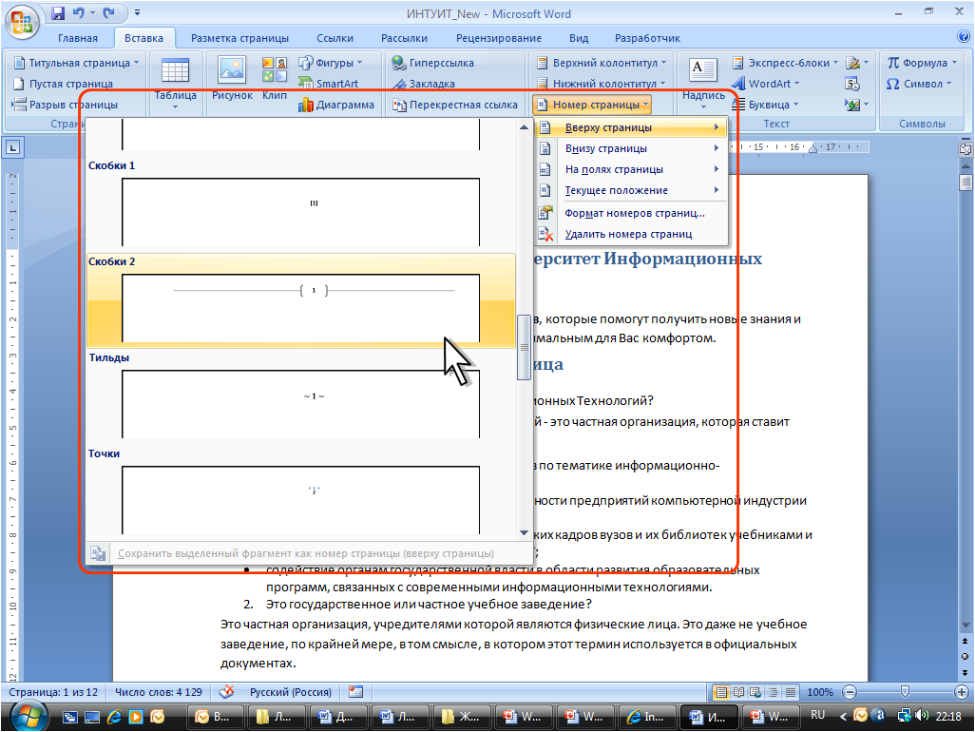Click the Office button orb
Image resolution: width=975 pixels, height=732 pixels.
point(22,21)
